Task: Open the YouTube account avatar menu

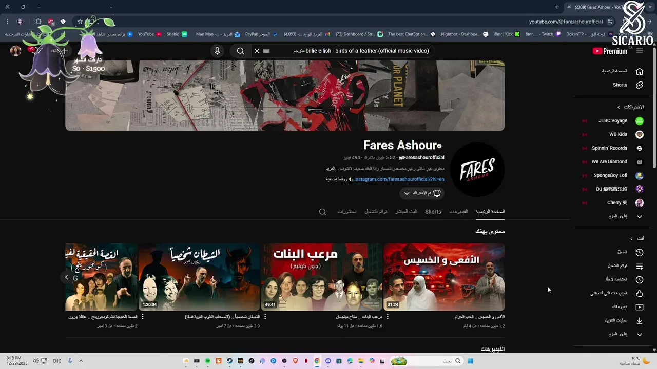Action: coord(16,51)
